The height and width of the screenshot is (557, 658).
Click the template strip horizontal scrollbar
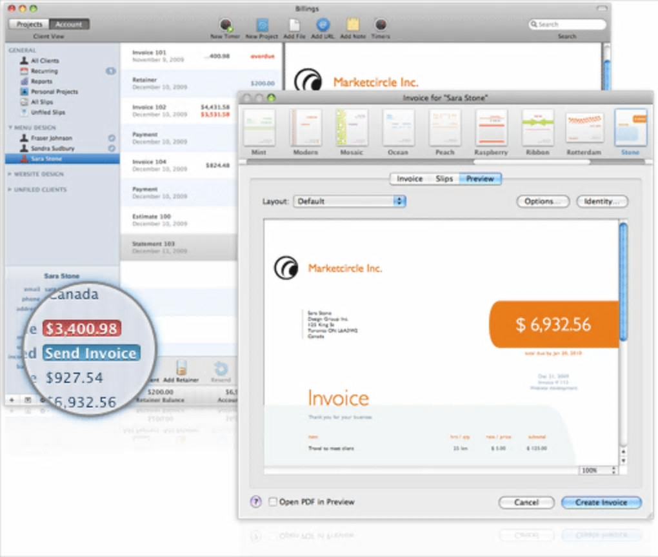pos(532,161)
